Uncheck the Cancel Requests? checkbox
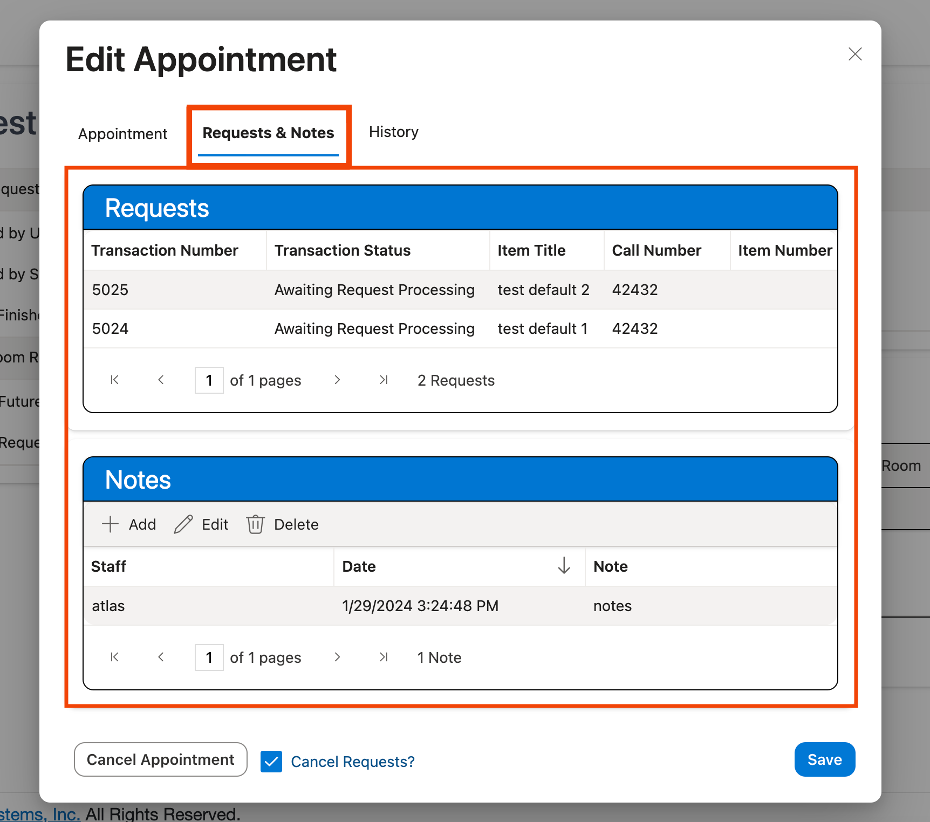Image resolution: width=930 pixels, height=822 pixels. point(271,762)
